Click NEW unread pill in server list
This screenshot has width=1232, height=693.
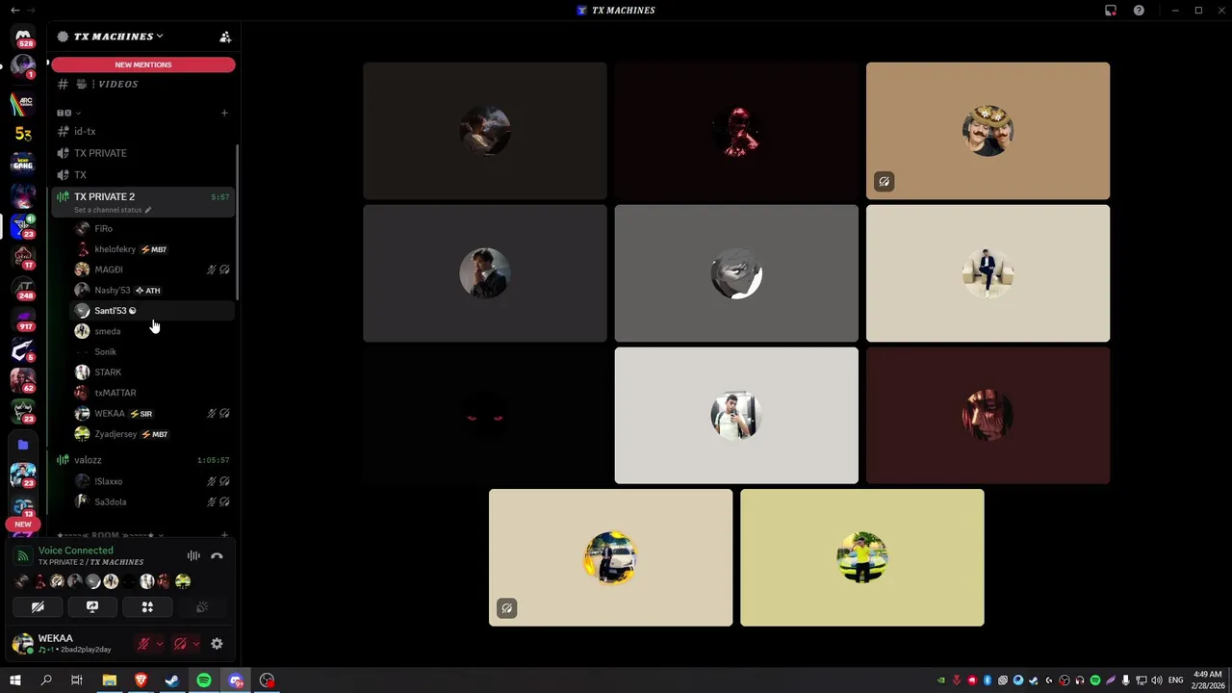coord(23,525)
